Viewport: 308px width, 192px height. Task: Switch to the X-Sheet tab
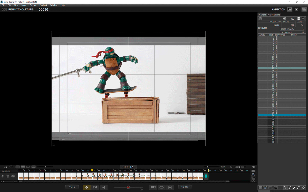[x=262, y=15]
